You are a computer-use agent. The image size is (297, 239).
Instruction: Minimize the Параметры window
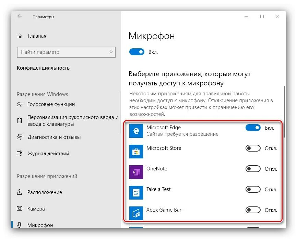(x=246, y=16)
